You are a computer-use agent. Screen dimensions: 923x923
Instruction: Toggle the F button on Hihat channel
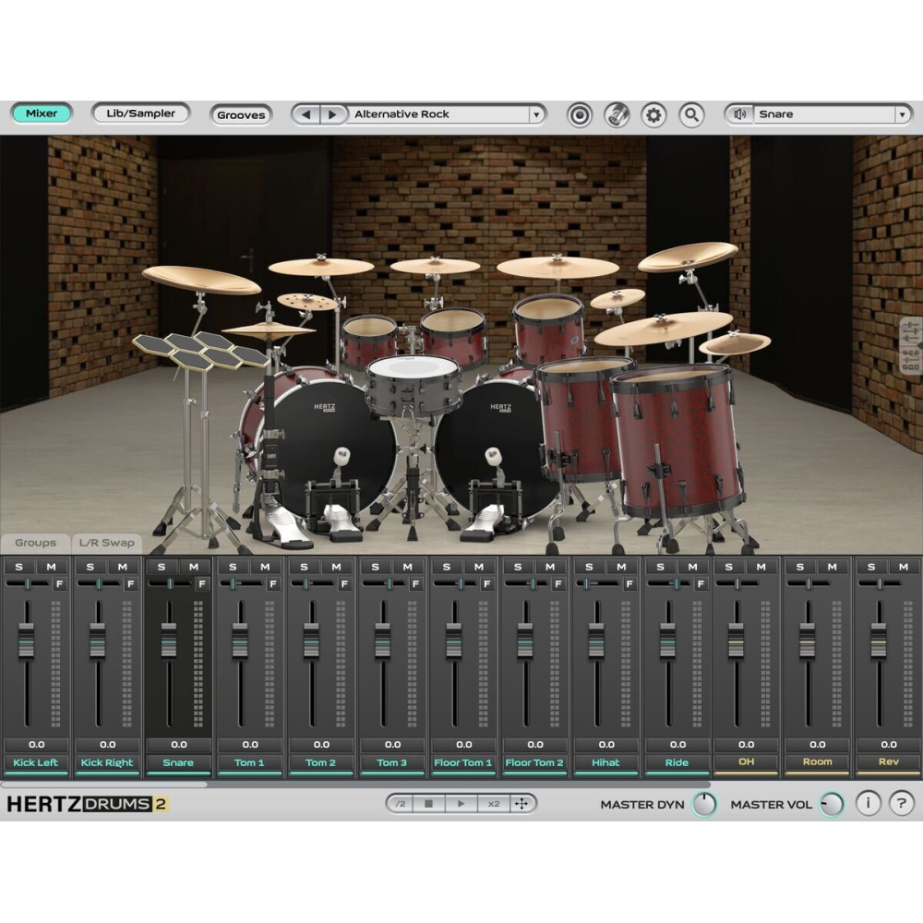629,584
